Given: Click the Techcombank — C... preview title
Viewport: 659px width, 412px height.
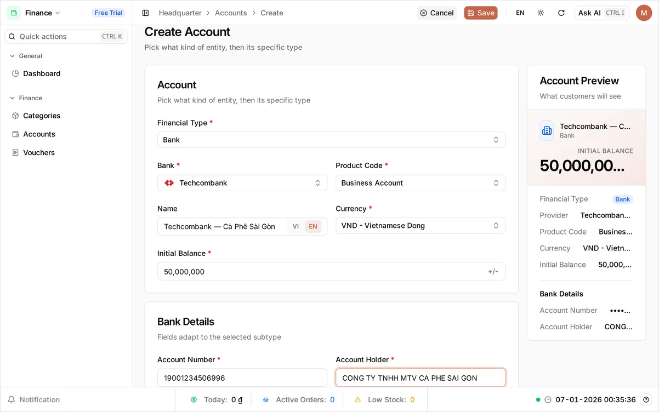Looking at the screenshot, I should (595, 127).
